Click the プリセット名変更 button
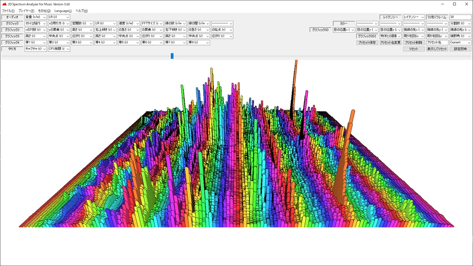The image size is (473, 266). pos(390,42)
